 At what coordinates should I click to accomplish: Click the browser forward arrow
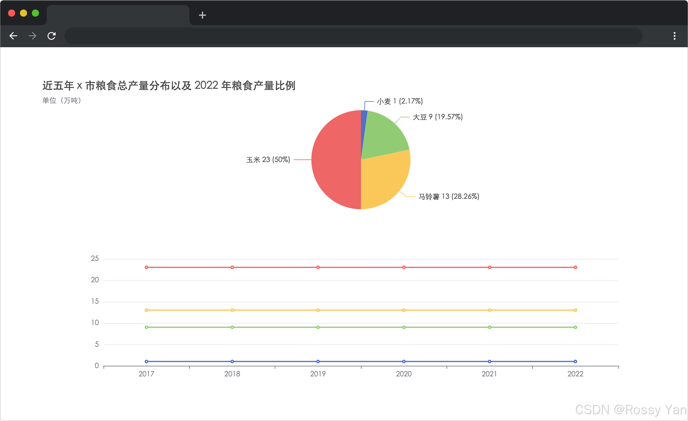(32, 36)
